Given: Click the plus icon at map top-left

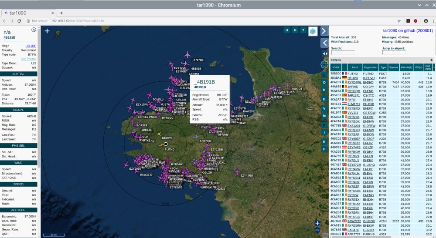Looking at the screenshot, I should tap(47, 31).
